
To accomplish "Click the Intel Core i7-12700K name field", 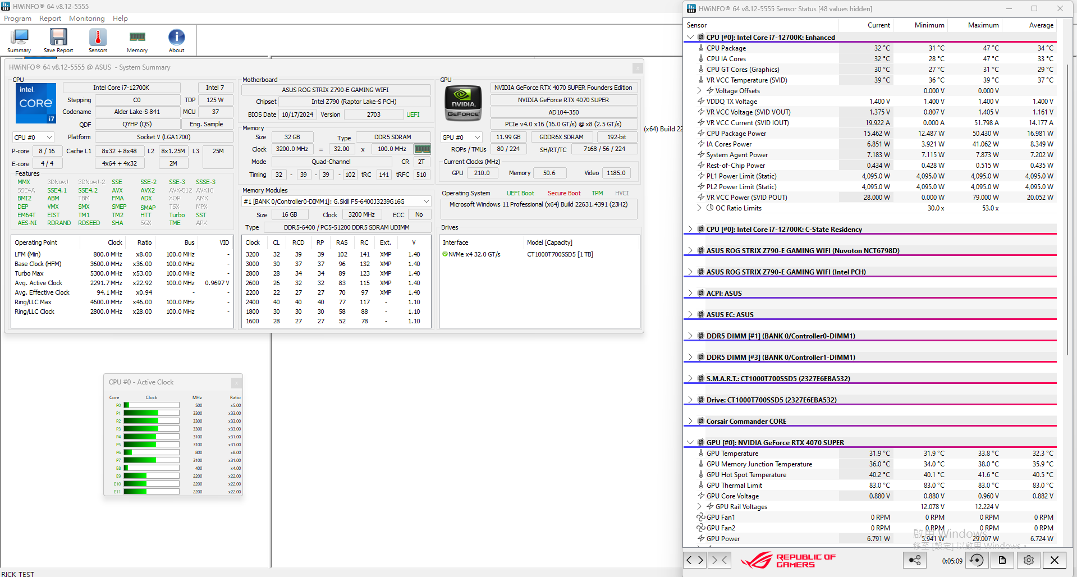I will (x=121, y=88).
